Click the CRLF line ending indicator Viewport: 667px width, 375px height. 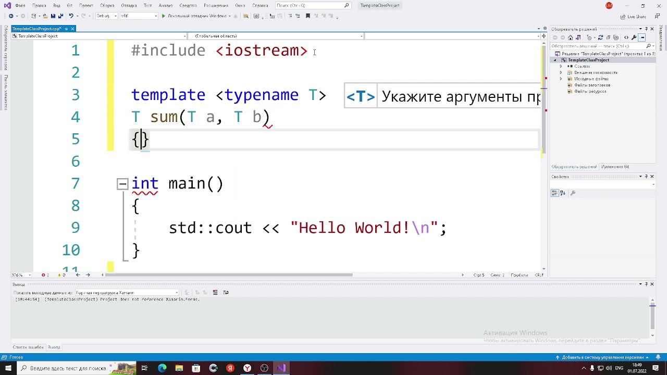tap(539, 275)
